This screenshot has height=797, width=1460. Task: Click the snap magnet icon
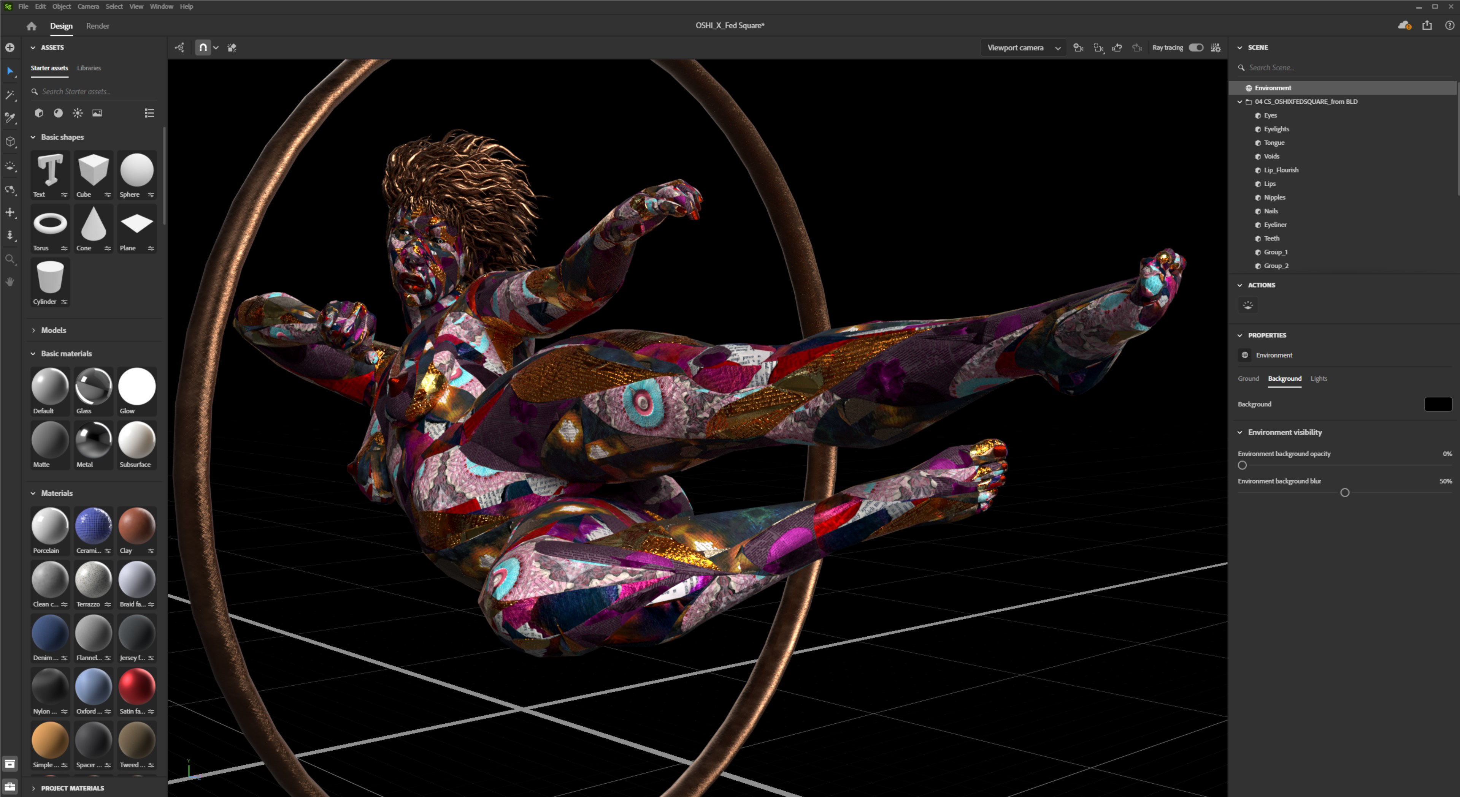click(x=203, y=47)
